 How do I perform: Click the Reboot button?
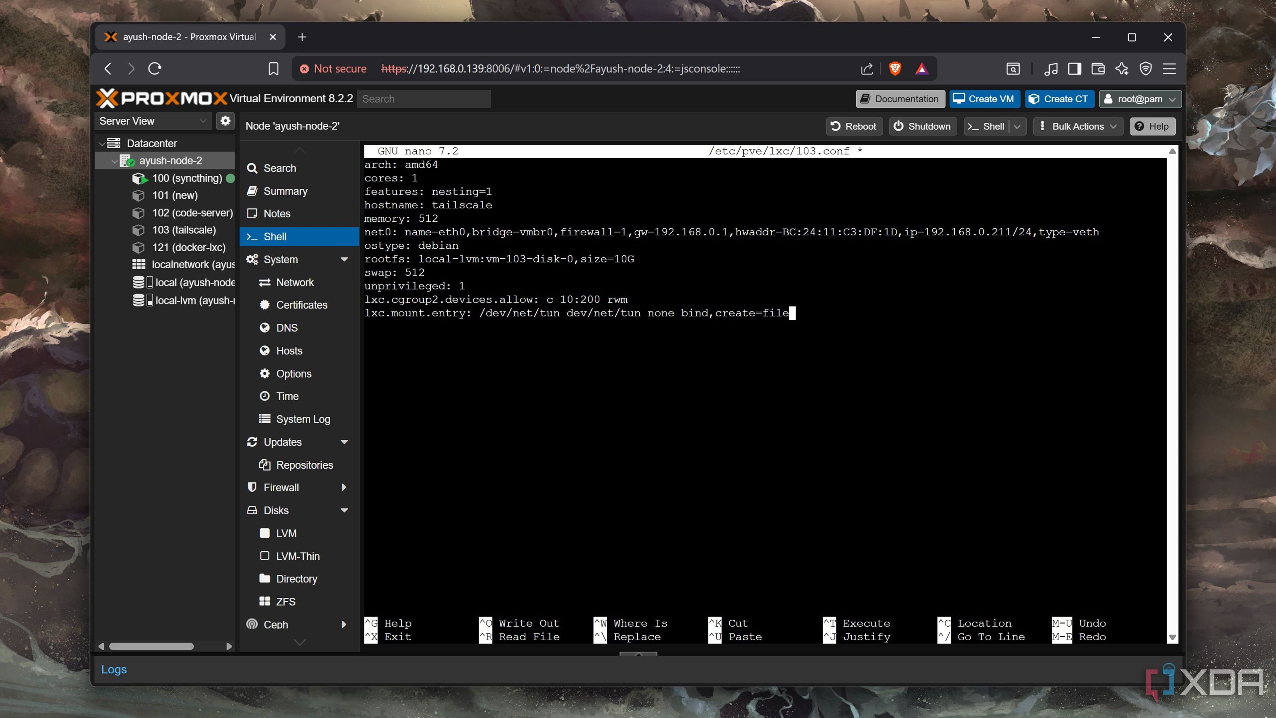pos(854,126)
